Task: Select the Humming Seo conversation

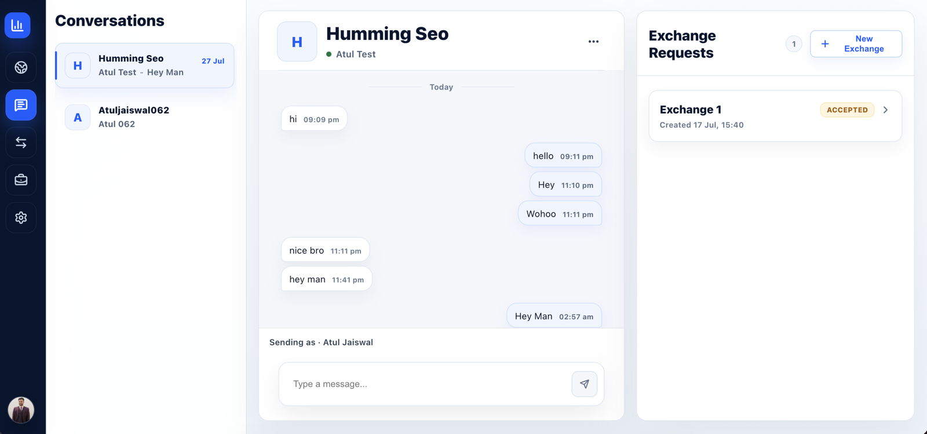Action: (145, 65)
